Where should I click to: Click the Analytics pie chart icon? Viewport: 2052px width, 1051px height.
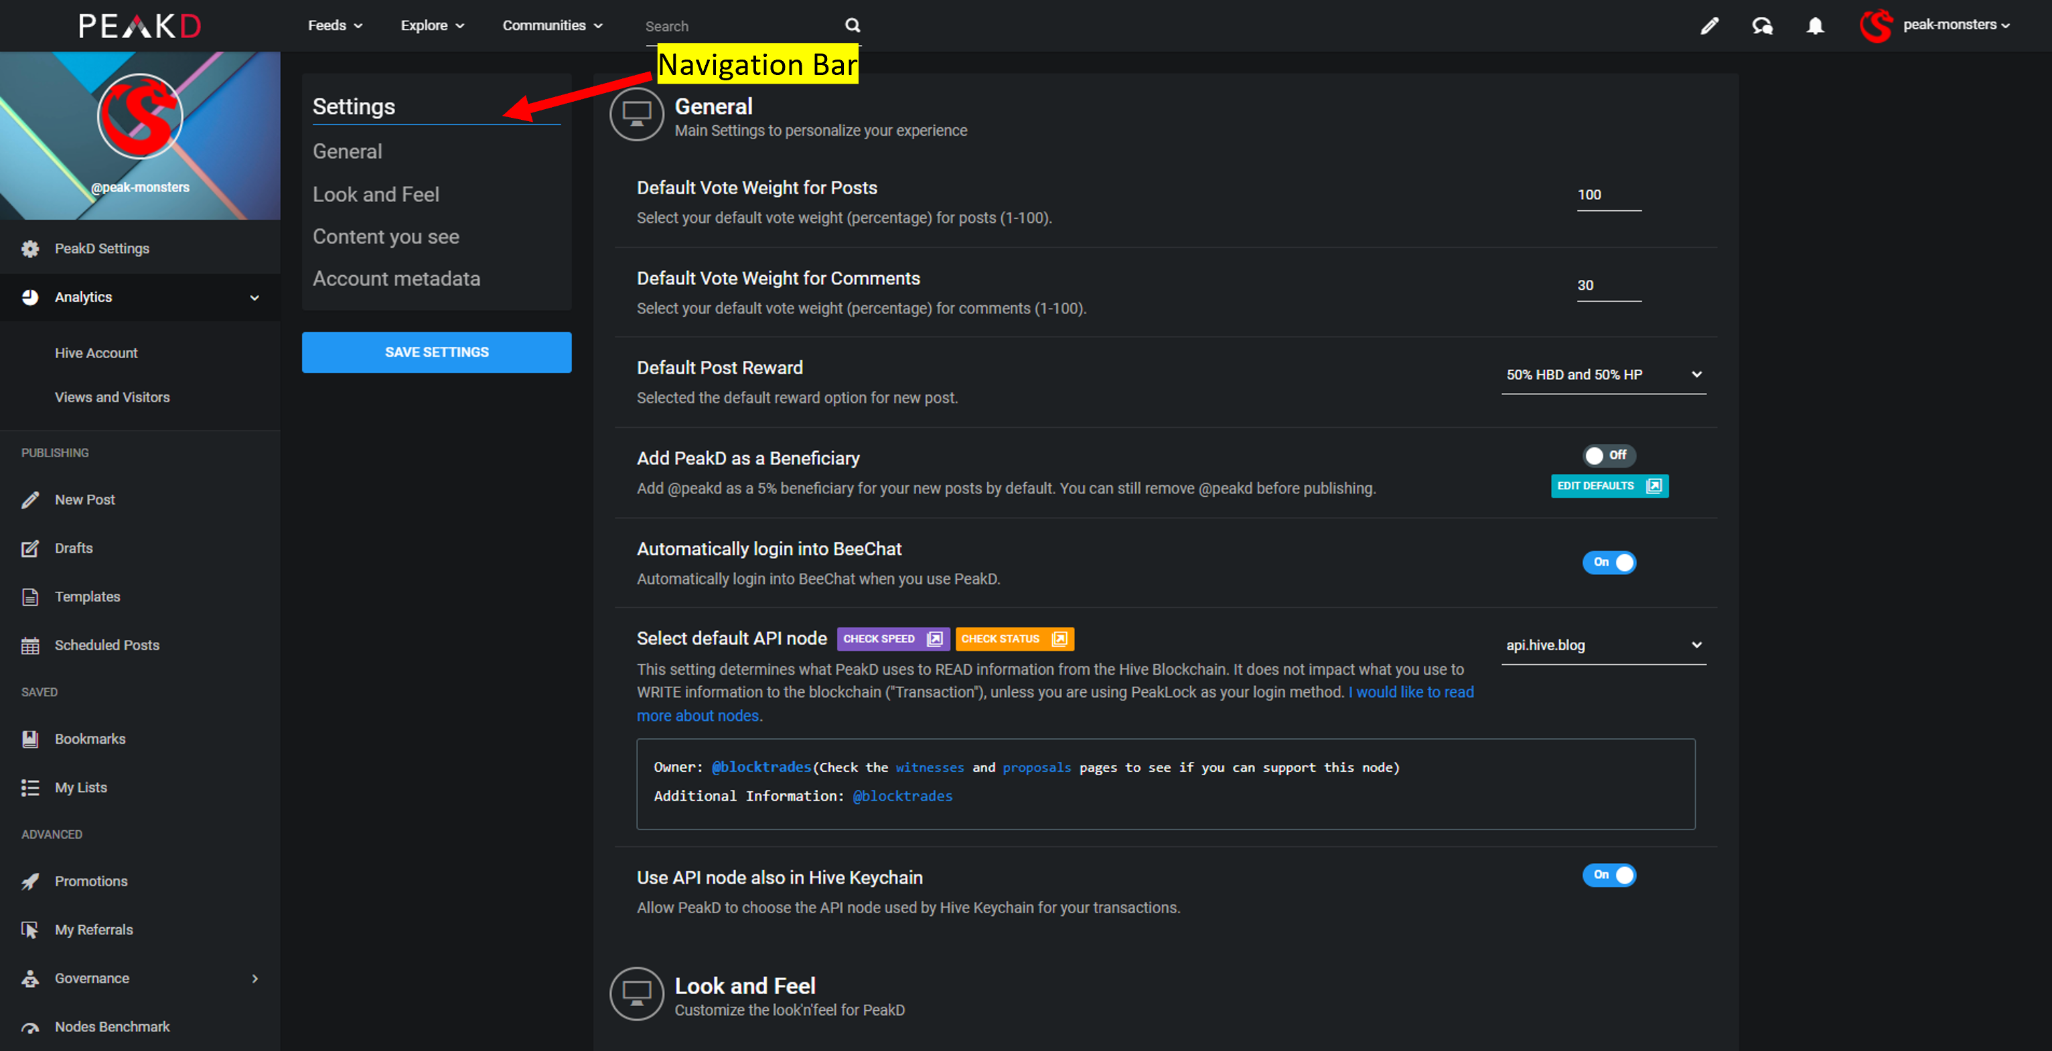coord(30,297)
